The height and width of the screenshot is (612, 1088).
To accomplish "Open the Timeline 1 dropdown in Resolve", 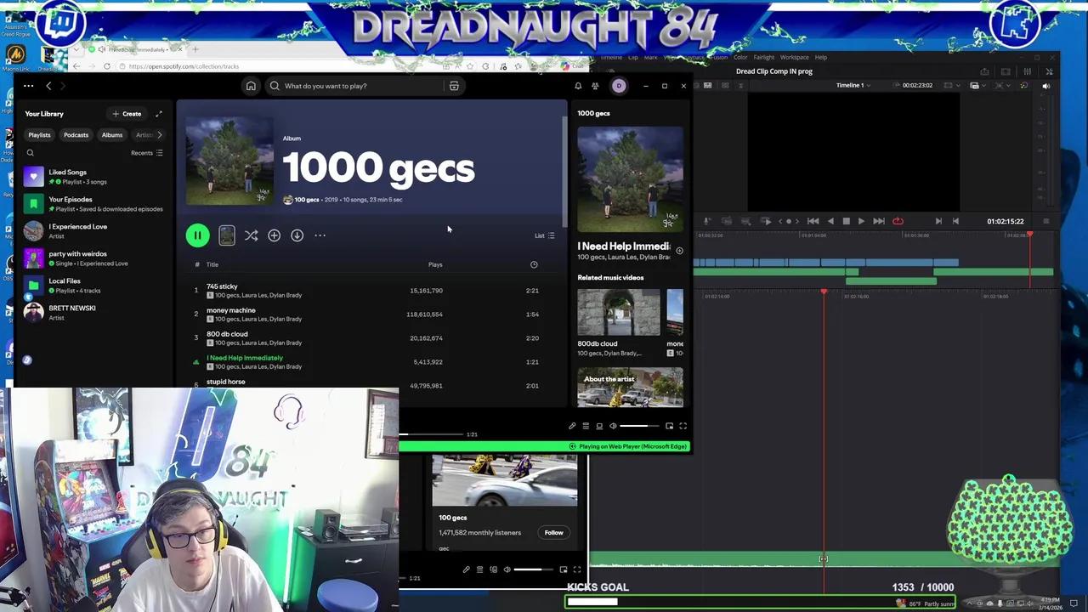I will click(853, 85).
